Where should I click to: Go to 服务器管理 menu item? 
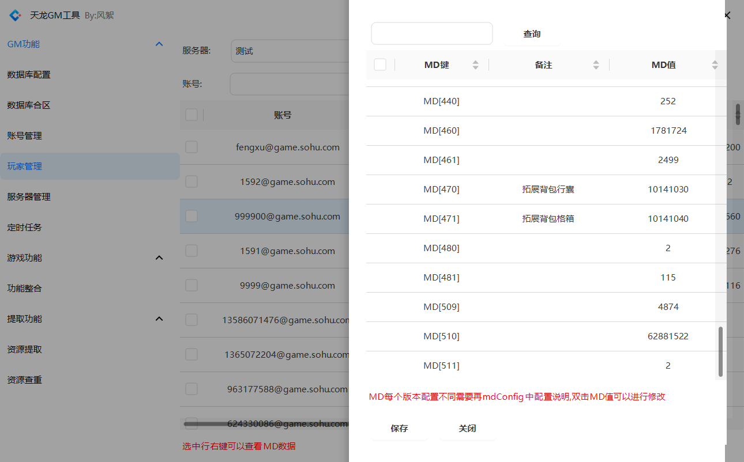coord(29,197)
